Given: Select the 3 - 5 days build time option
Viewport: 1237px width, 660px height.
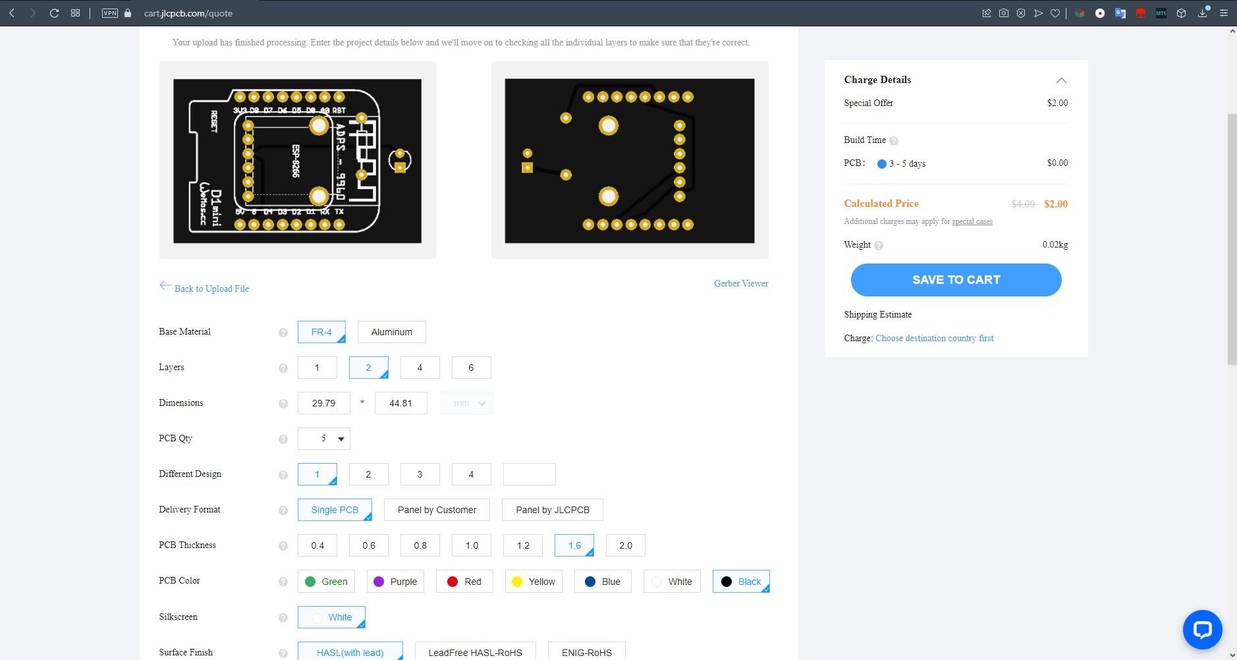Looking at the screenshot, I should point(881,163).
